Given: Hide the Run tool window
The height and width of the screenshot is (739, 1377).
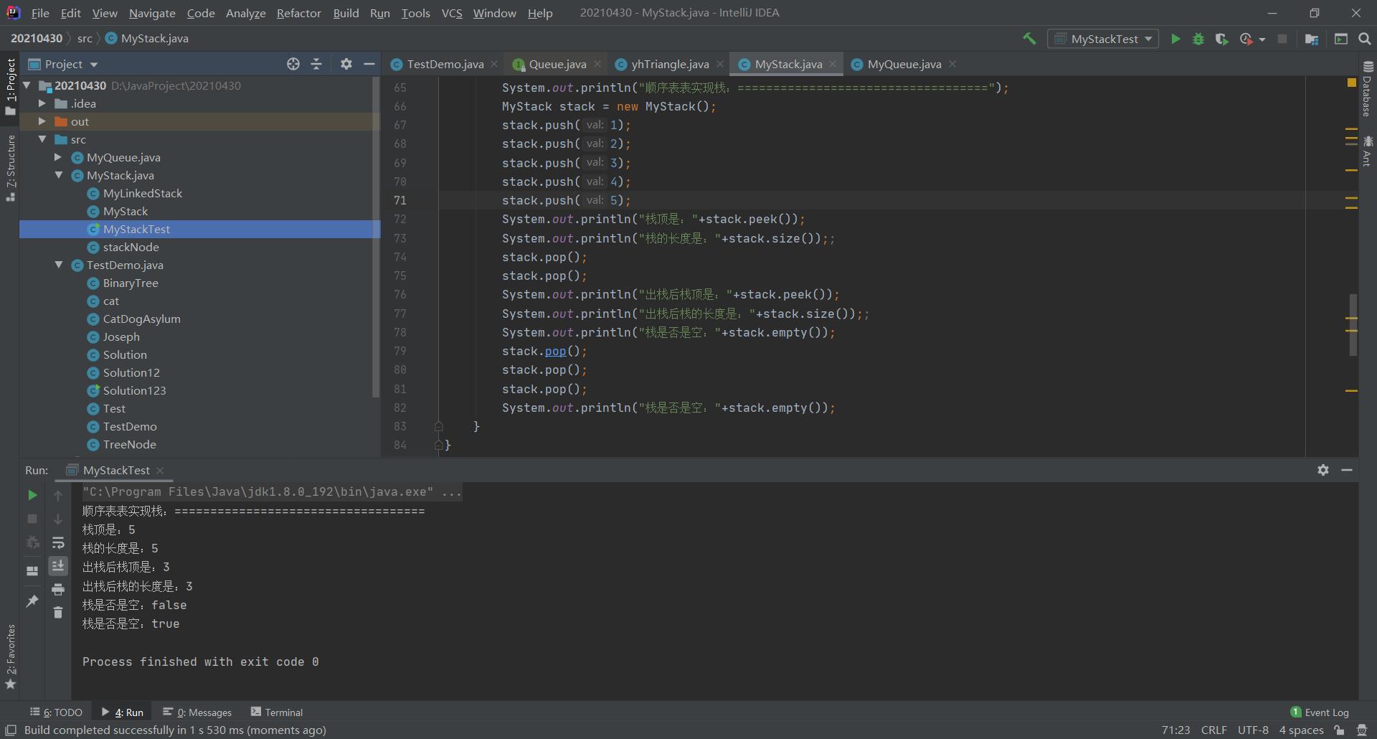Looking at the screenshot, I should click(x=1347, y=470).
